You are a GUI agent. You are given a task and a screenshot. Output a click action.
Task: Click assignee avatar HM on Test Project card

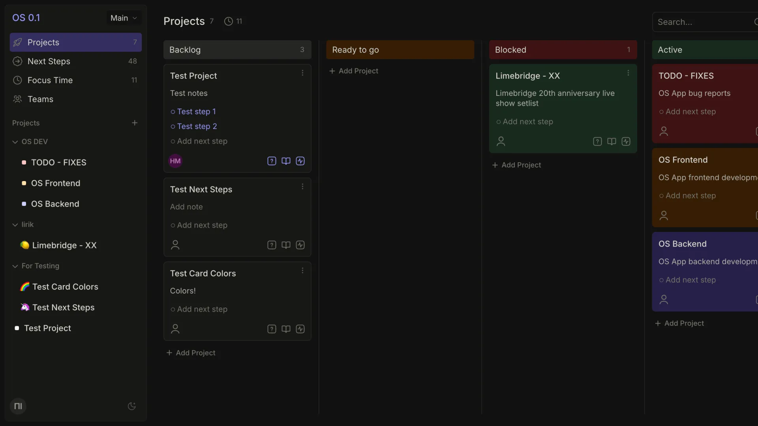click(175, 161)
